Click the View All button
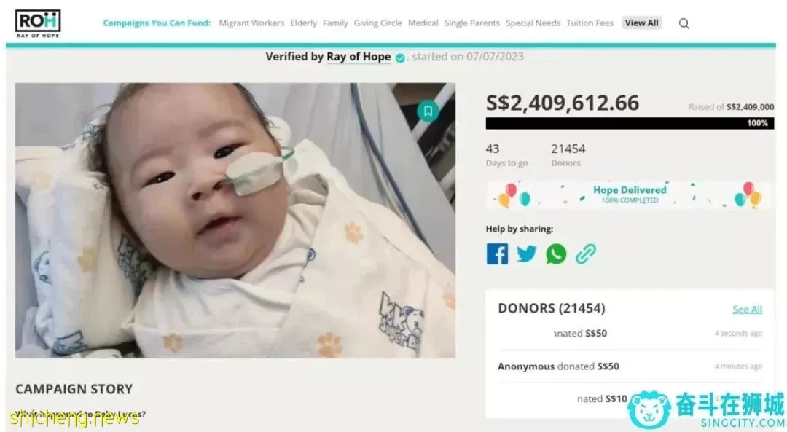Image resolution: width=787 pixels, height=432 pixels. (641, 23)
